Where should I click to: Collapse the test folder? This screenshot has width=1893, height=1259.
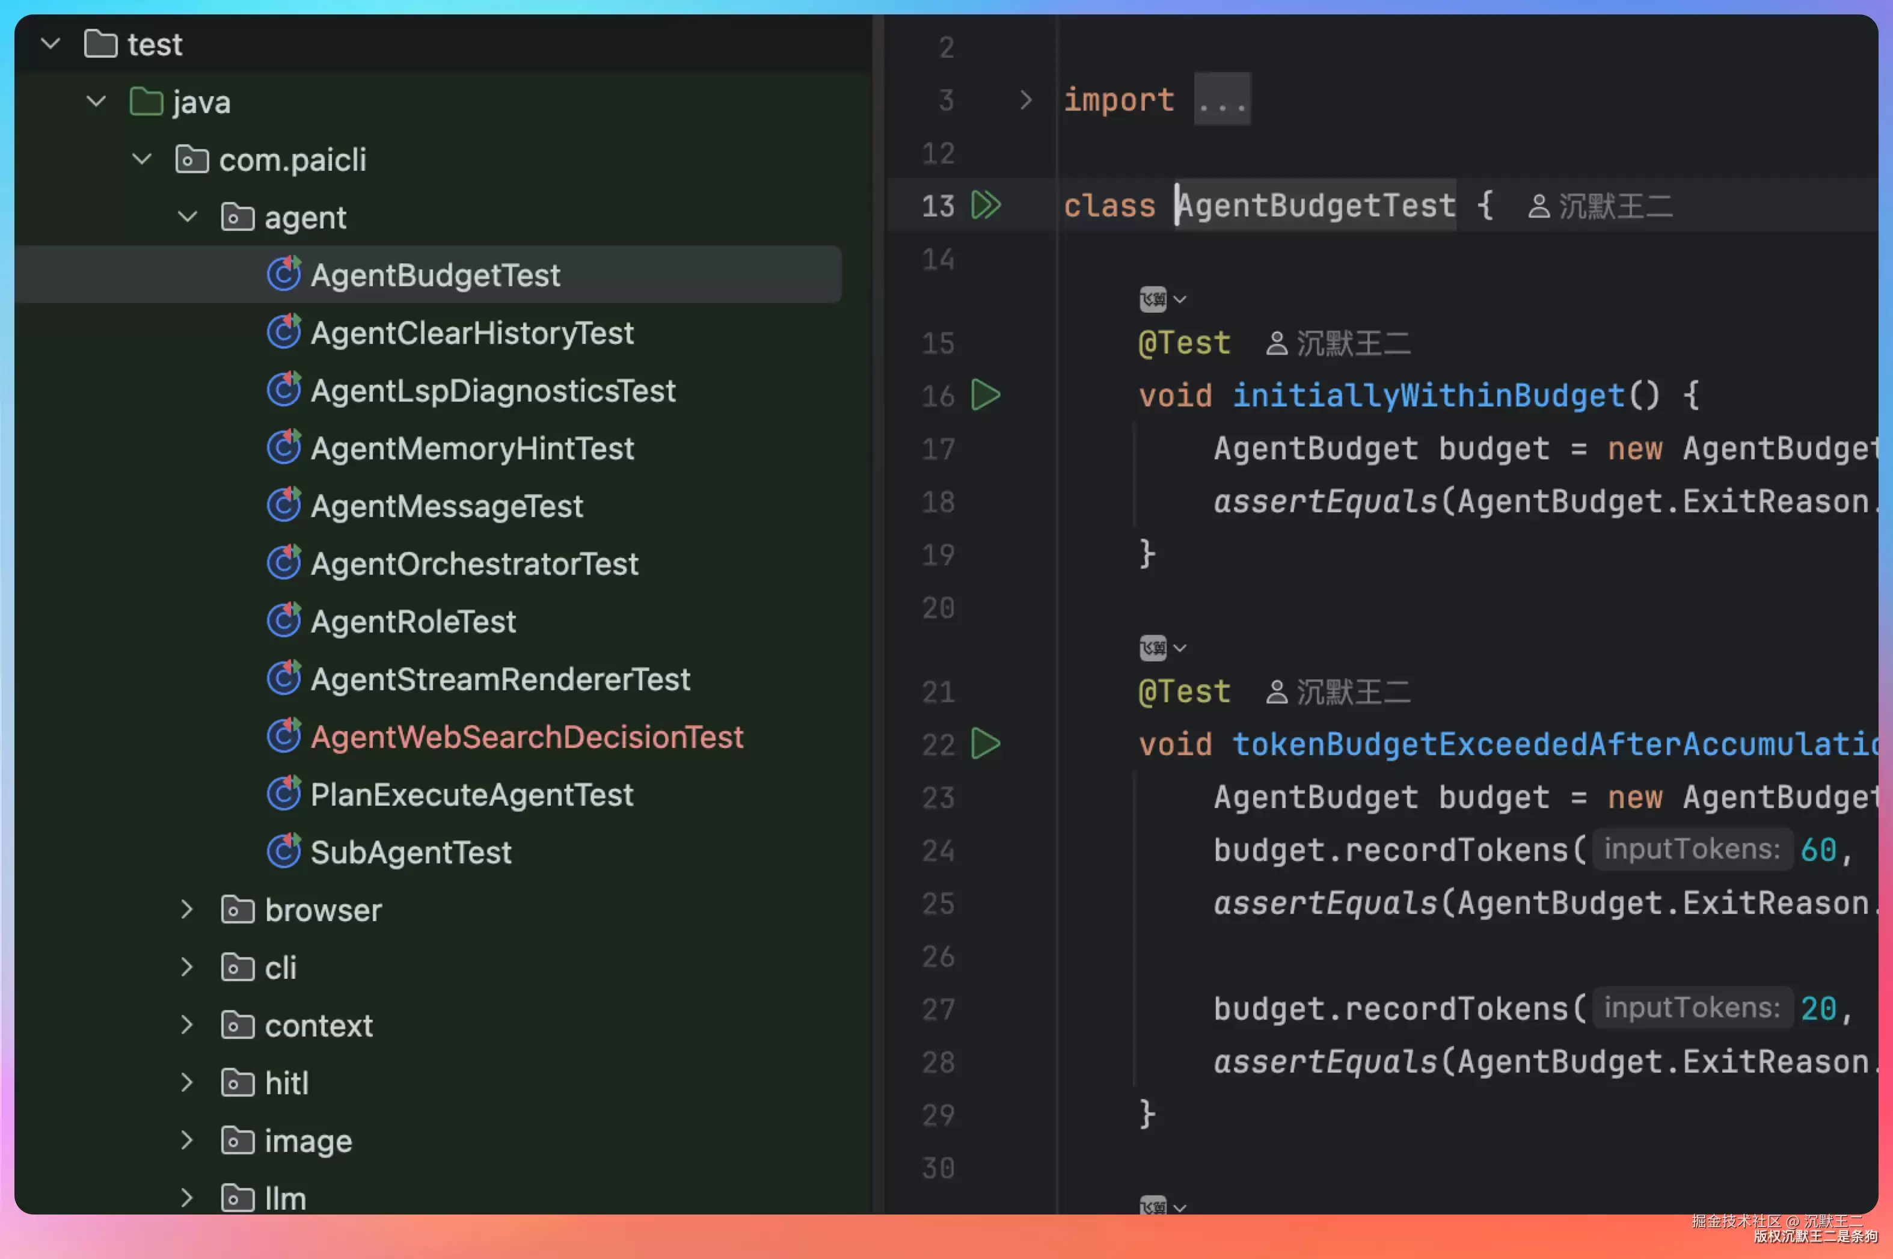pyautogui.click(x=51, y=43)
